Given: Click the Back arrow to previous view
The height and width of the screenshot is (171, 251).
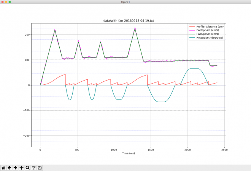Looking at the screenshot, I should pyautogui.click(x=9, y=167).
